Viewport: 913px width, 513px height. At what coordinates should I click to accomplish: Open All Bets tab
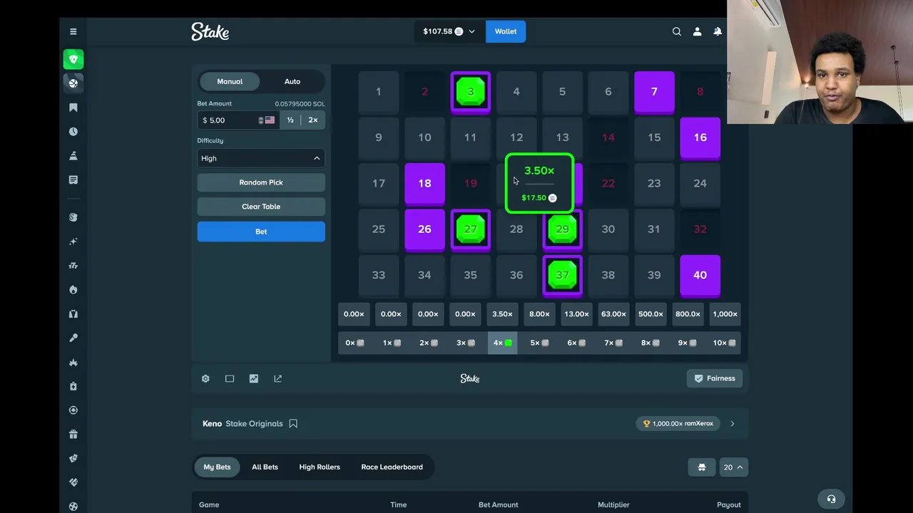[265, 467]
